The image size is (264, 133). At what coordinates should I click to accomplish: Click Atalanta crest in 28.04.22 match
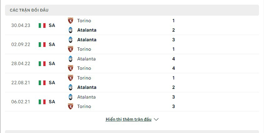coord(70,59)
